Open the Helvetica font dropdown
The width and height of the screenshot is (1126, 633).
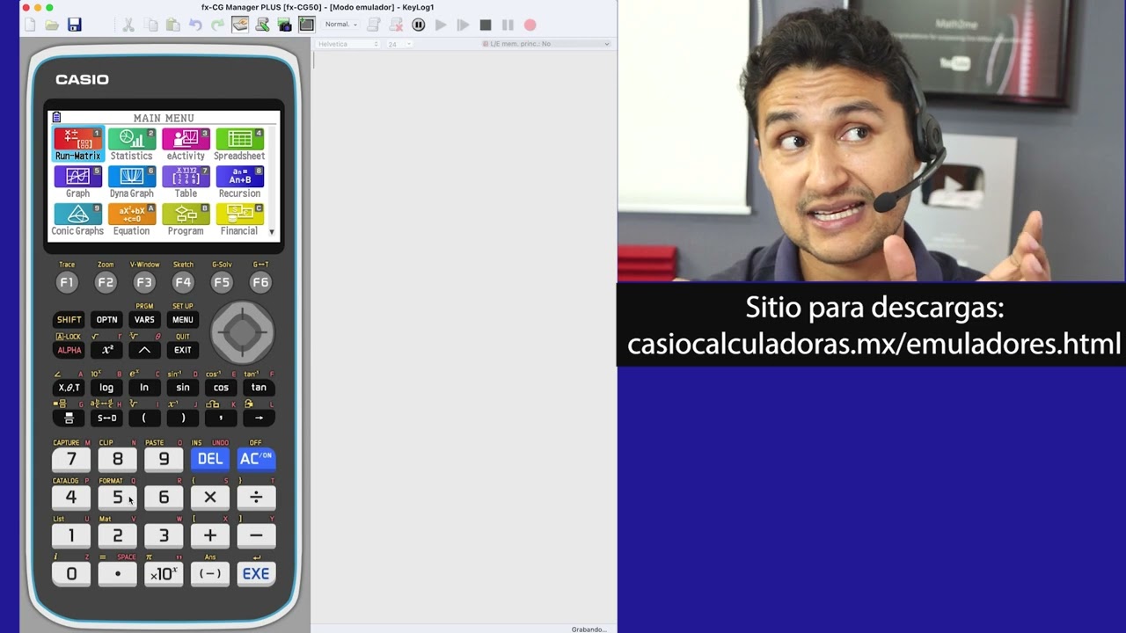[x=347, y=44]
